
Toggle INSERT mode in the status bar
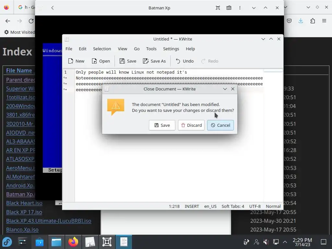click(x=192, y=206)
